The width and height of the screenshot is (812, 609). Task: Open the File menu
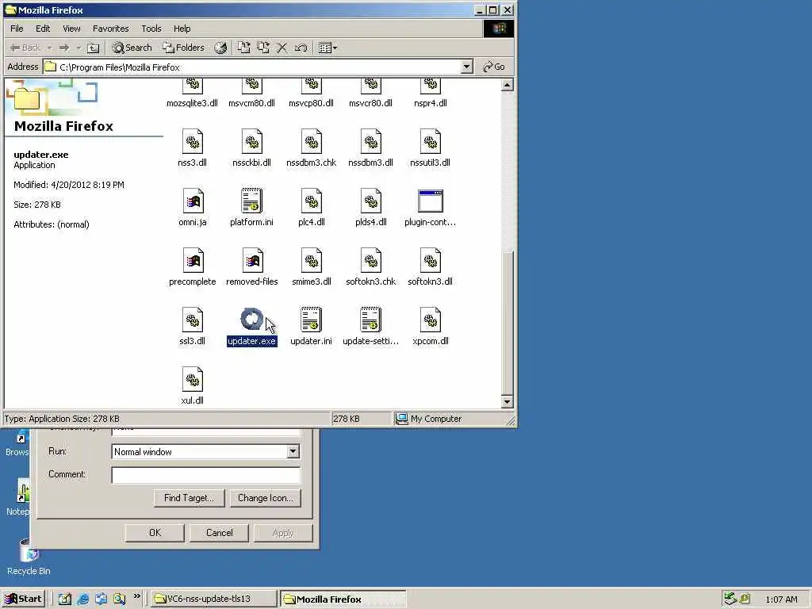tap(17, 29)
